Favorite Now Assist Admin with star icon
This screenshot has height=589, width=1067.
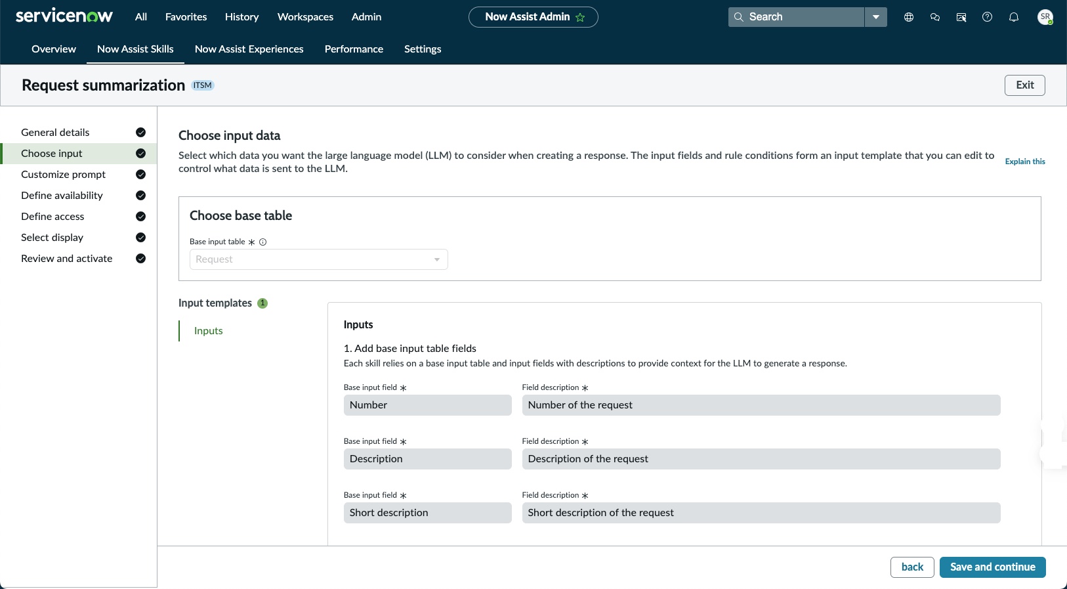[580, 17]
